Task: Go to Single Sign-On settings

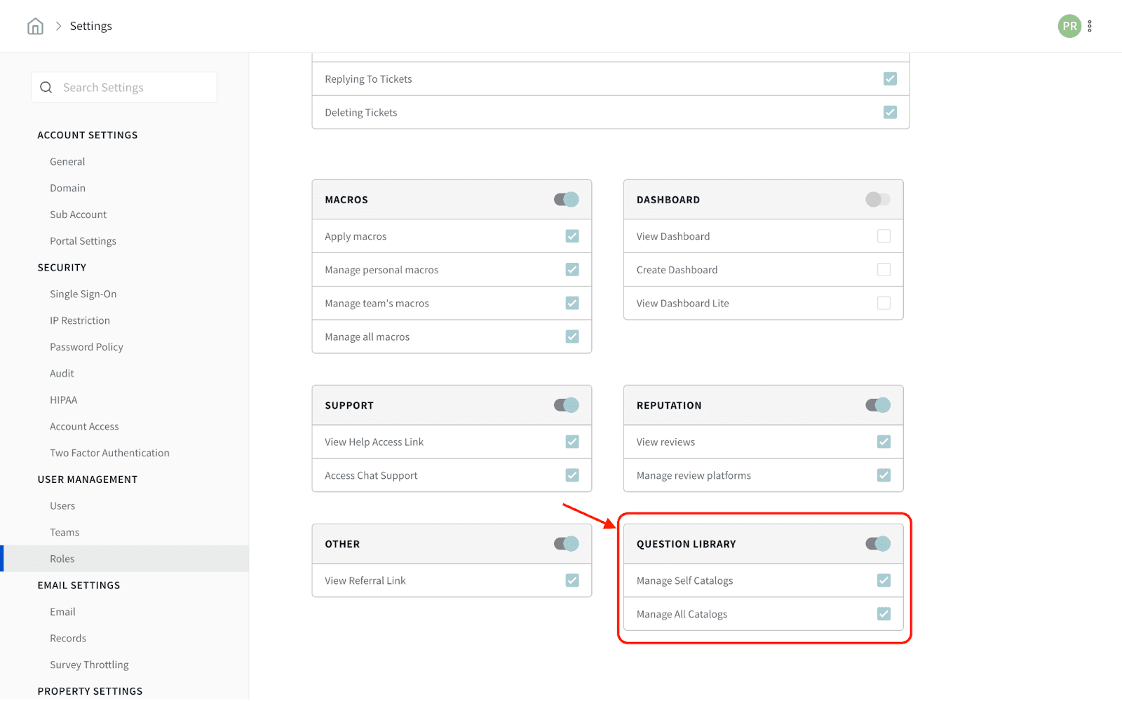Action: (83, 294)
